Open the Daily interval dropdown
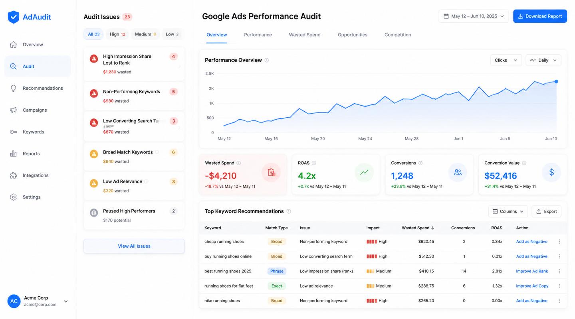Image resolution: width=575 pixels, height=319 pixels. point(543,60)
